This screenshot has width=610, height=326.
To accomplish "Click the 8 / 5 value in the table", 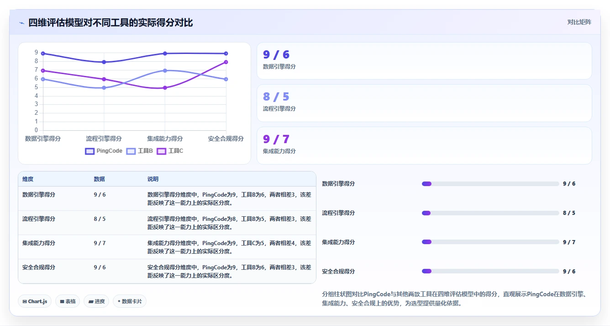I will [100, 219].
